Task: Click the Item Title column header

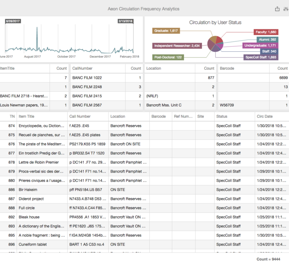Action: tap(27, 117)
